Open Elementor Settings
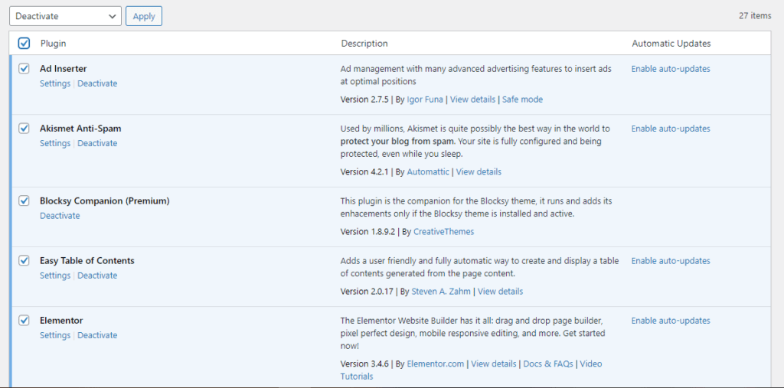This screenshot has height=388, width=784. (55, 335)
